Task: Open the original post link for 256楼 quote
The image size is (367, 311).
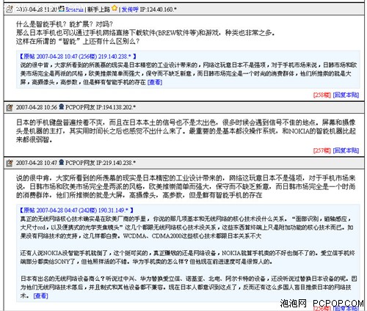Action: pos(78,56)
